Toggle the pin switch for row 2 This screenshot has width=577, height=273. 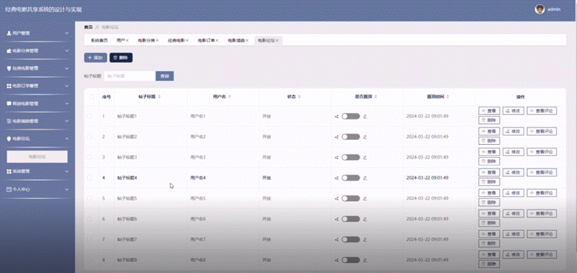[351, 136]
